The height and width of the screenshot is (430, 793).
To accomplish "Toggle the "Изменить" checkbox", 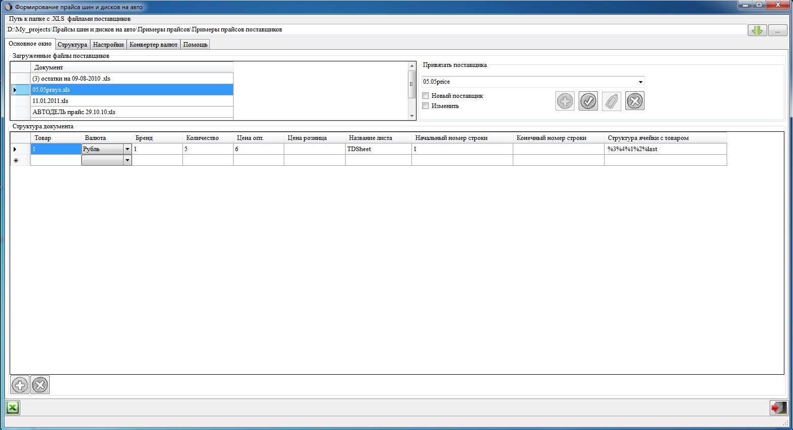I will 426,106.
